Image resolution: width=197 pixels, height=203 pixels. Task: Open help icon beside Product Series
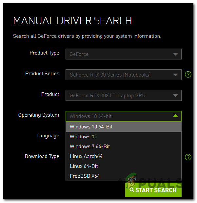coord(188,75)
